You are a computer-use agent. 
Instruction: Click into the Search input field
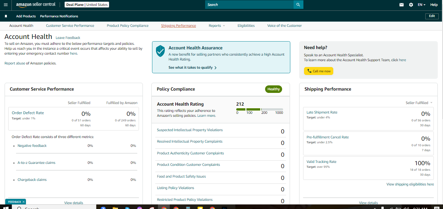[249, 5]
